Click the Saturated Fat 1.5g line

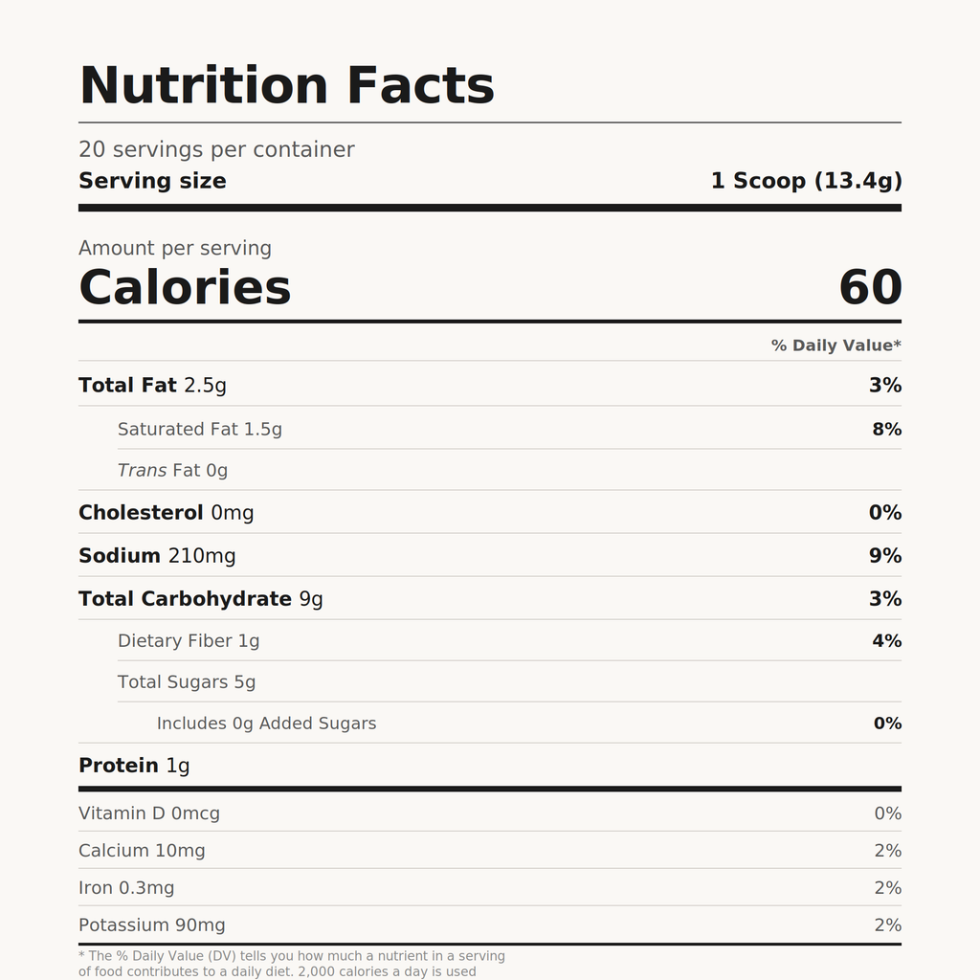pos(199,429)
